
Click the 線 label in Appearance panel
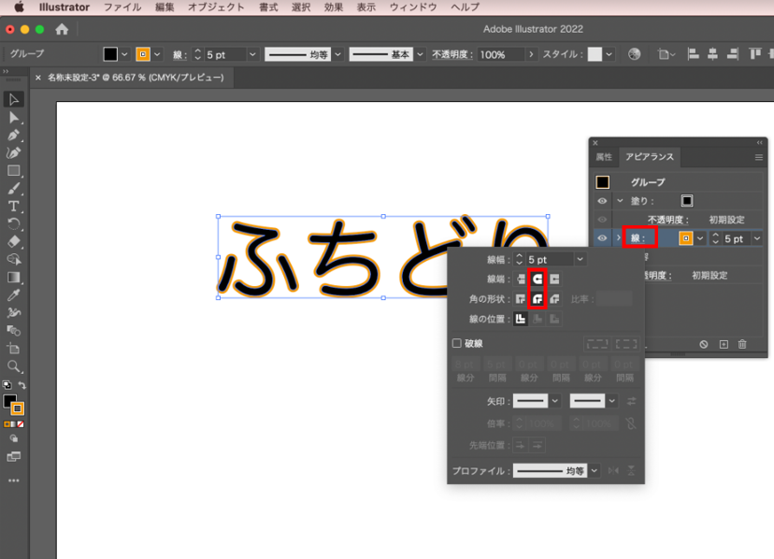point(638,238)
